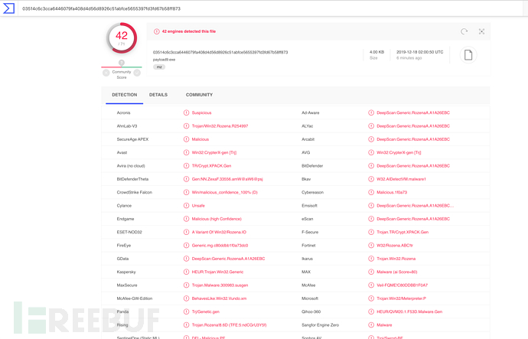Screen dimensions: 528x339
Task: Reanalyze file with the refresh icon
Action: (x=464, y=31)
